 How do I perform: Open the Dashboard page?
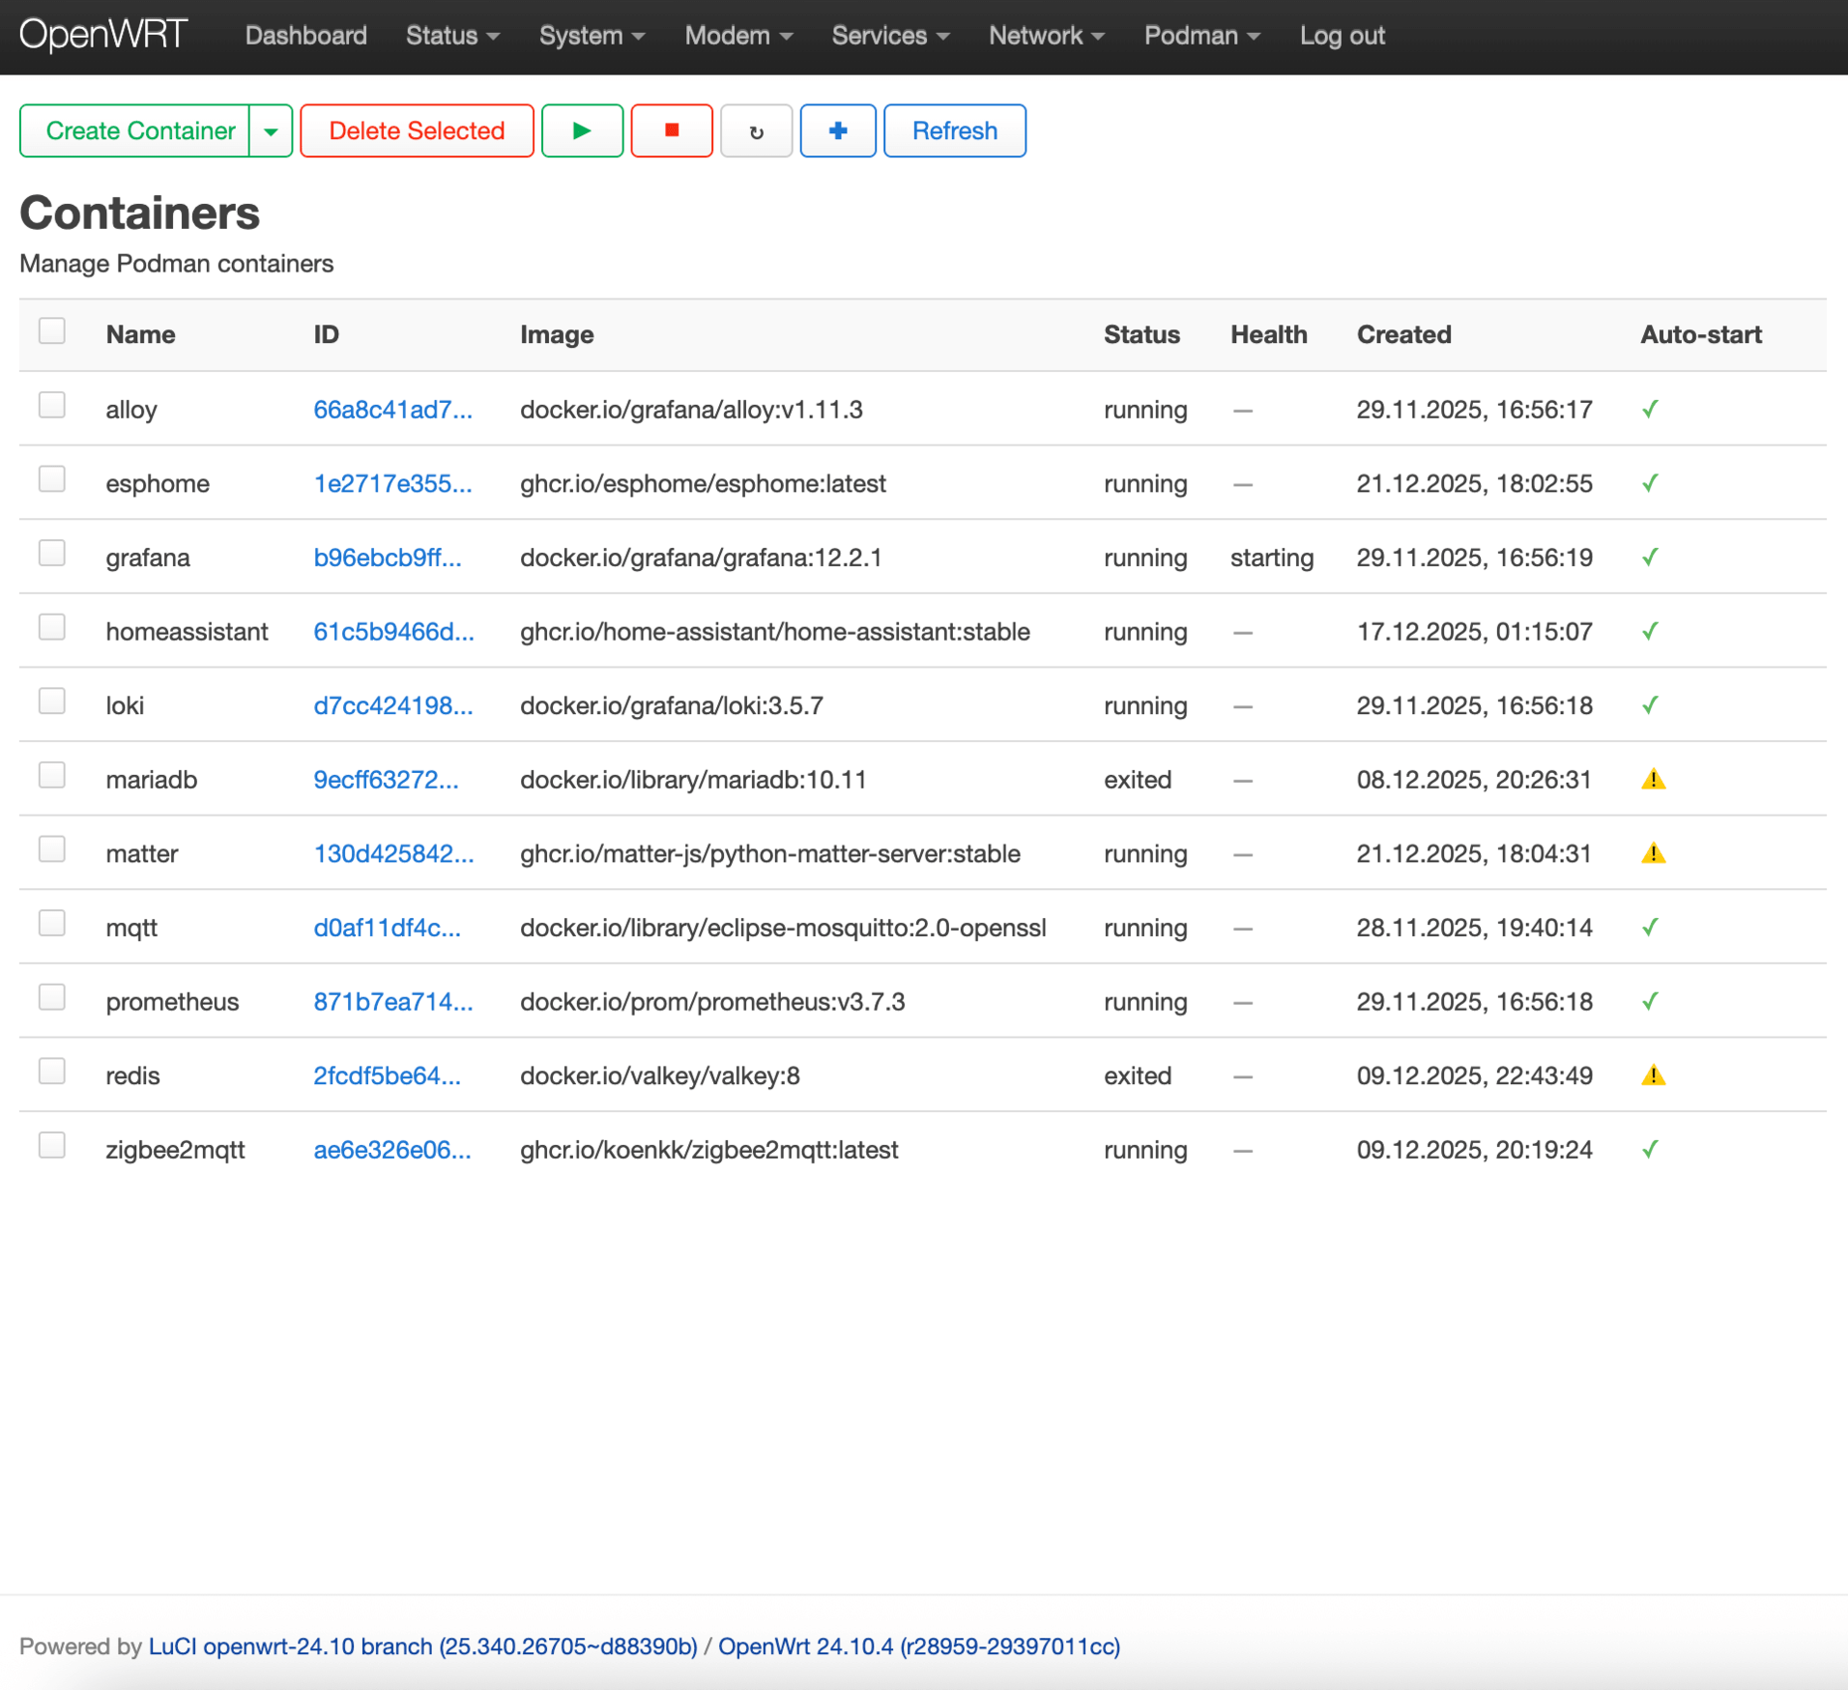(x=305, y=36)
